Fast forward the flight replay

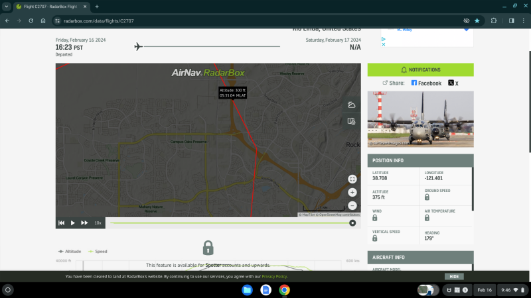(84, 223)
